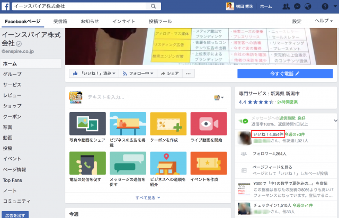This screenshot has height=218, width=339.
Task: Click the クーポンを作成 coupon icon
Action: click(168, 124)
